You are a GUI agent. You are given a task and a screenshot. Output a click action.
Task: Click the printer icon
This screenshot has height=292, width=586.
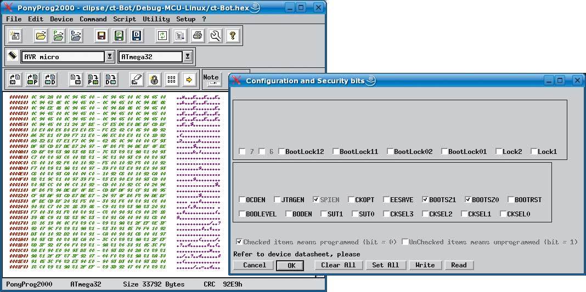click(198, 36)
